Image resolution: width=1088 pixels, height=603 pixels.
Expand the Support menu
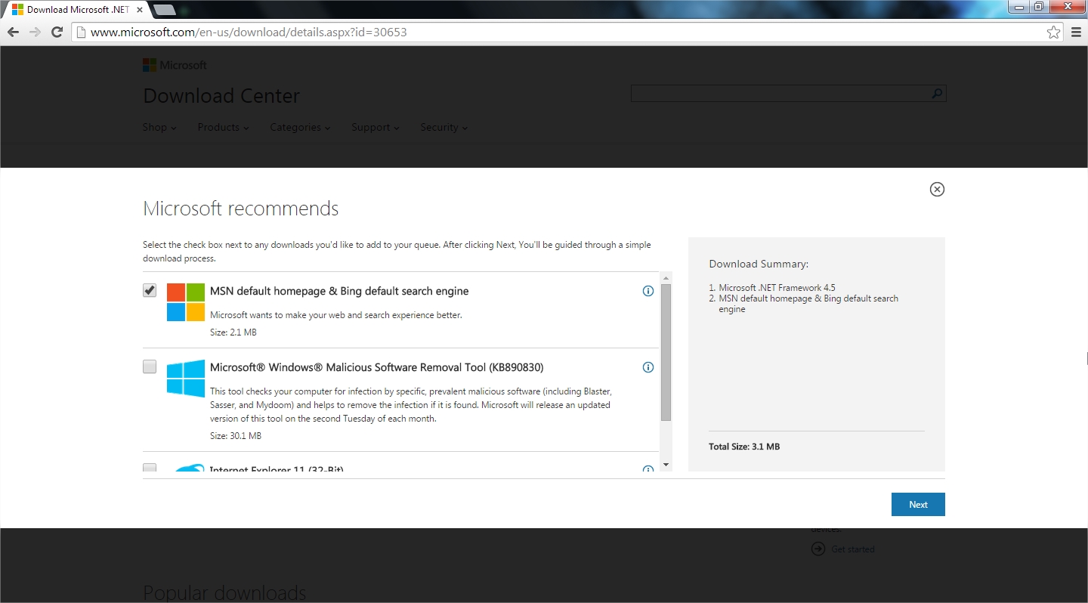375,127
